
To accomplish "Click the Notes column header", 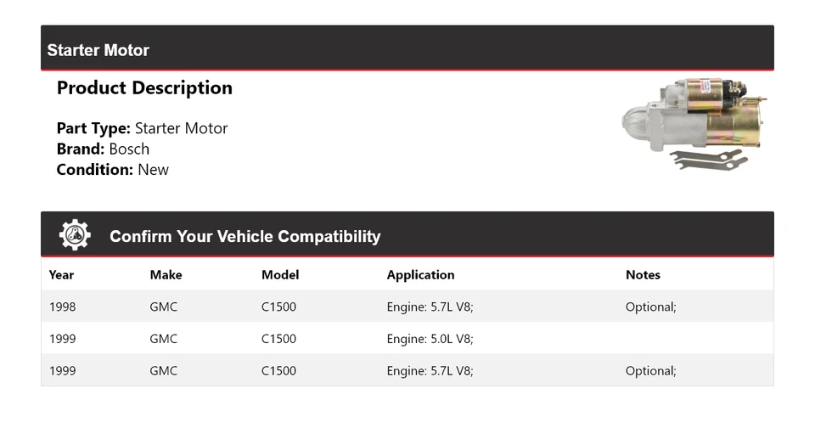I will click(643, 275).
